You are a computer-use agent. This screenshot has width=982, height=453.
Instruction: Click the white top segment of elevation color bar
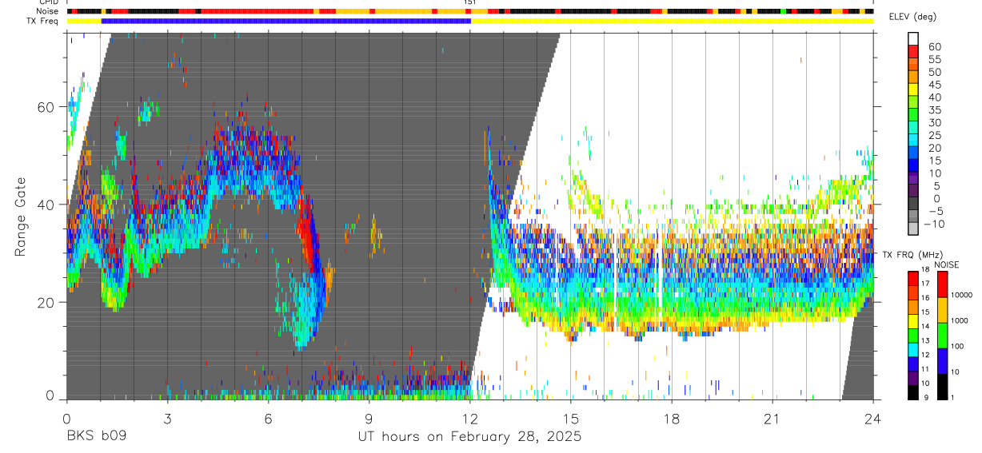(913, 37)
